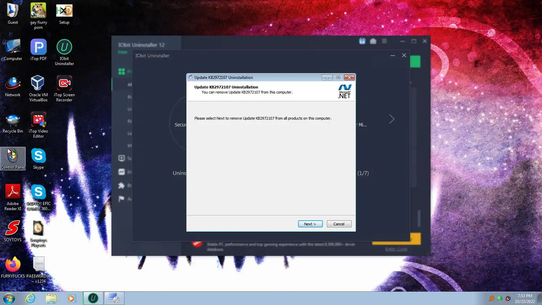Click the bold 'Update KB2972107 Uninstallation' heading
The image size is (542, 305).
click(x=226, y=87)
